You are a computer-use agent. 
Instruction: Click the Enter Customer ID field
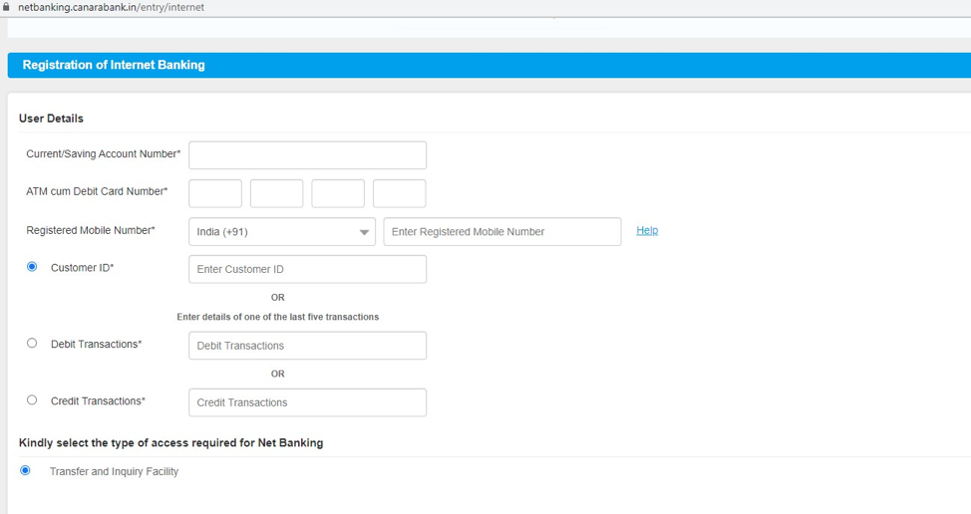pyautogui.click(x=307, y=270)
